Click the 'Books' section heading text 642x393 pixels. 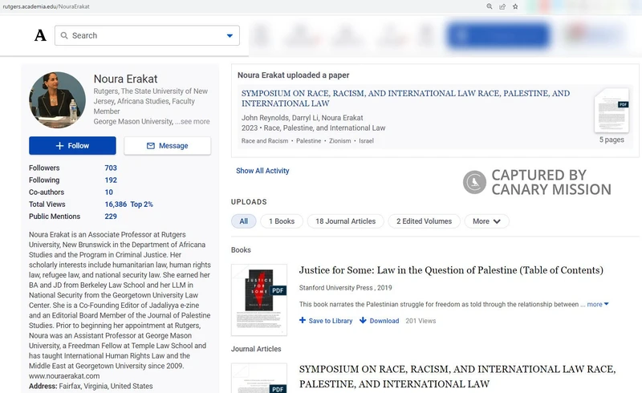point(241,249)
